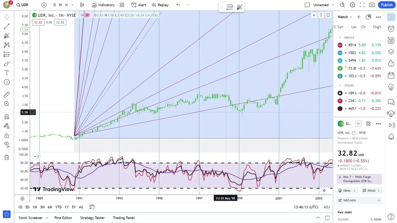The width and height of the screenshot is (397, 223).
Task: Open the favorites star toolbar button
Action: [x=7, y=214]
